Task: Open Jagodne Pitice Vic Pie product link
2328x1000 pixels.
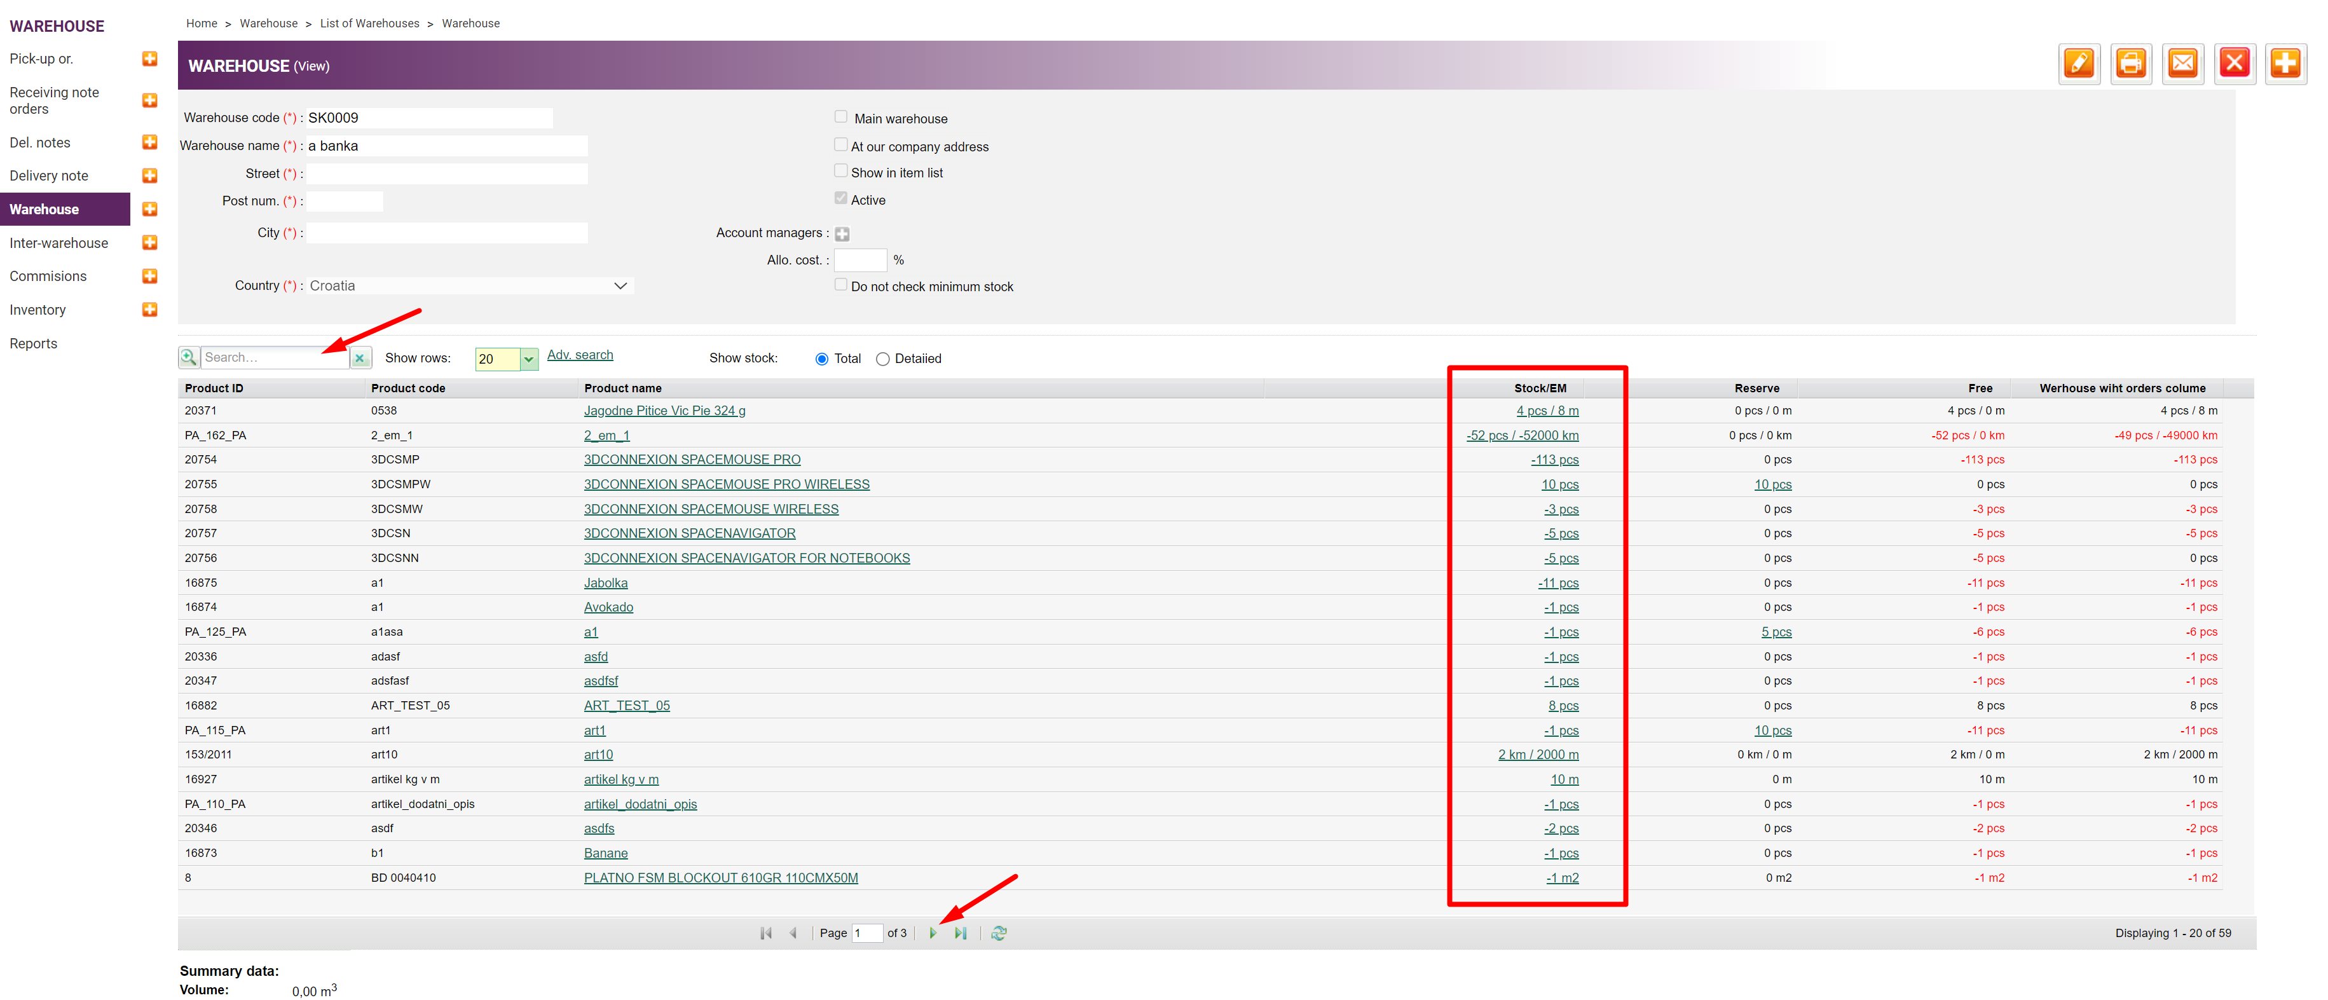Action: (664, 411)
